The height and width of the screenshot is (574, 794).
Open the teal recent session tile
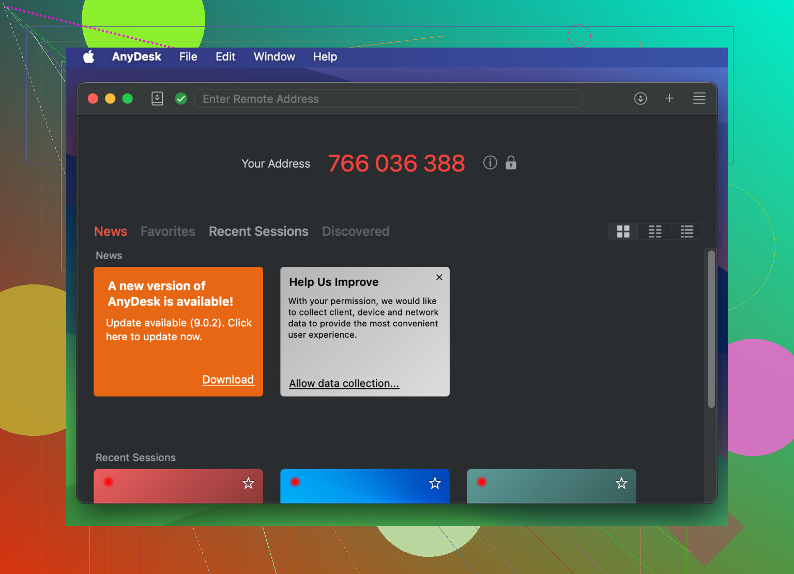pos(552,486)
